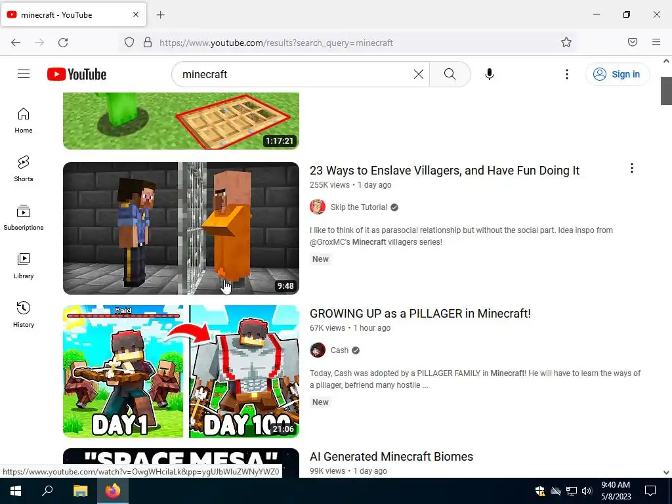672x504 pixels.
Task: Open File Explorer from the taskbar
Action: [x=80, y=491]
